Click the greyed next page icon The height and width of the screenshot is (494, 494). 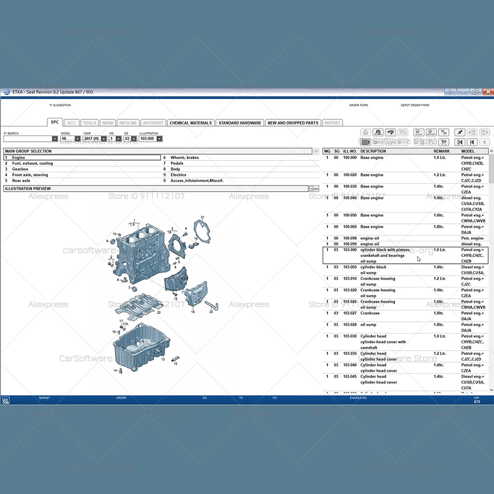point(485,132)
